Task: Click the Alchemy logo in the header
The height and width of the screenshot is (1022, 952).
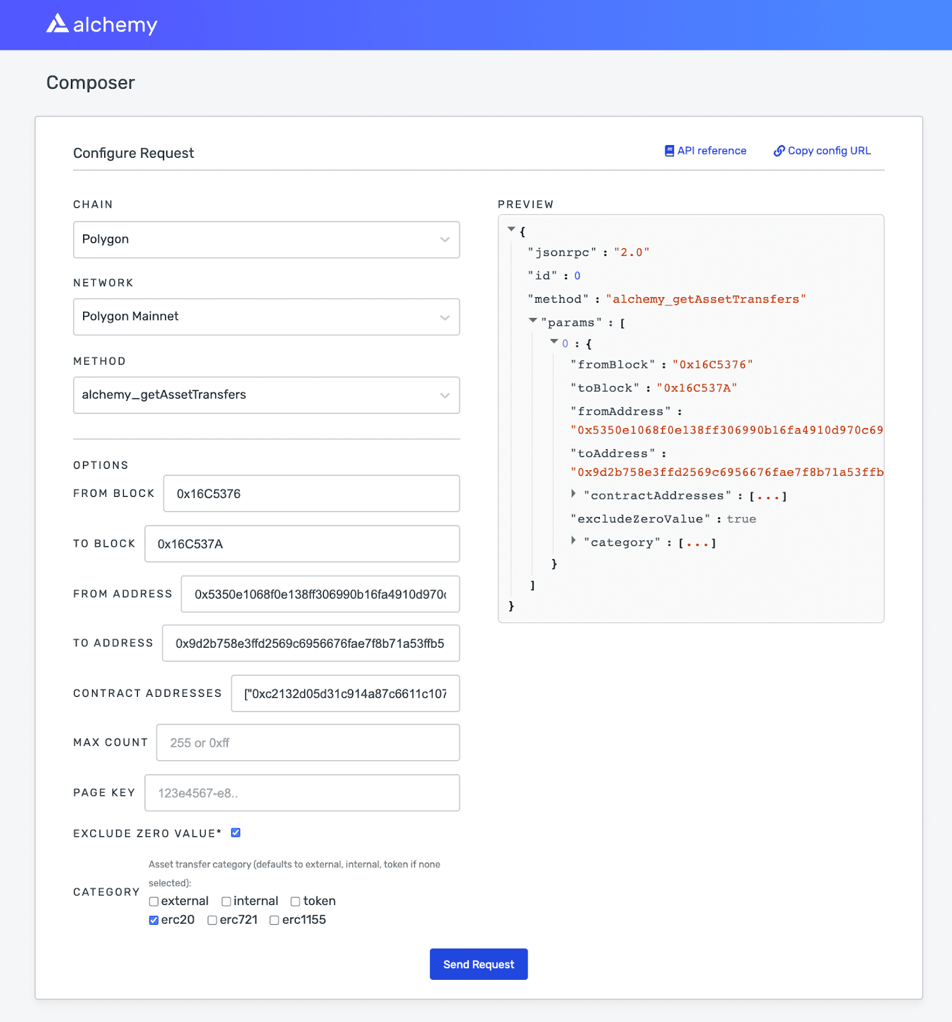Action: (102, 24)
